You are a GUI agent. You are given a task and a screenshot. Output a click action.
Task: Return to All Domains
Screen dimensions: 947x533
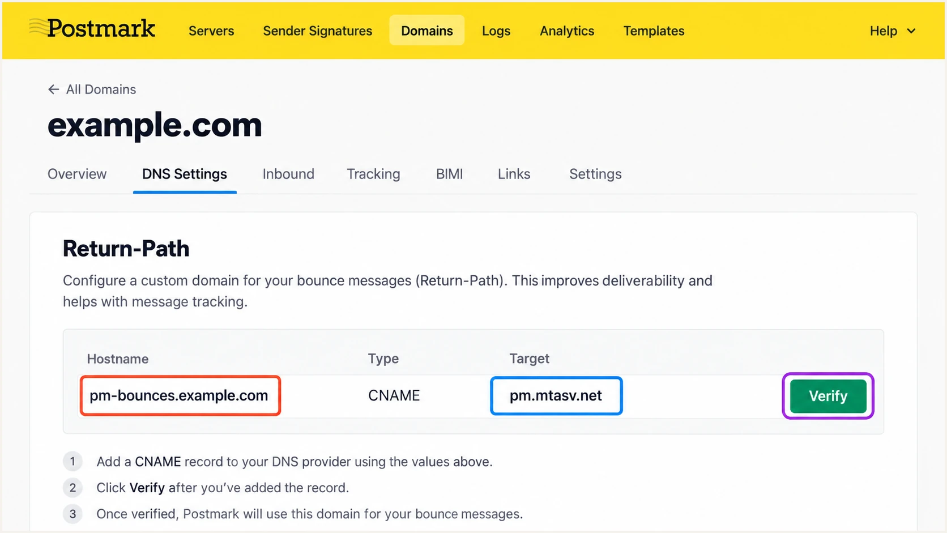click(x=101, y=89)
